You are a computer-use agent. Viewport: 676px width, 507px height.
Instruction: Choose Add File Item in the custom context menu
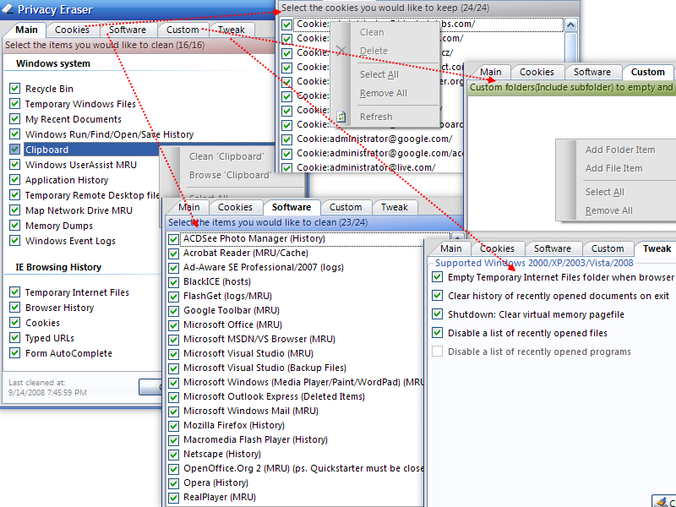tap(613, 168)
